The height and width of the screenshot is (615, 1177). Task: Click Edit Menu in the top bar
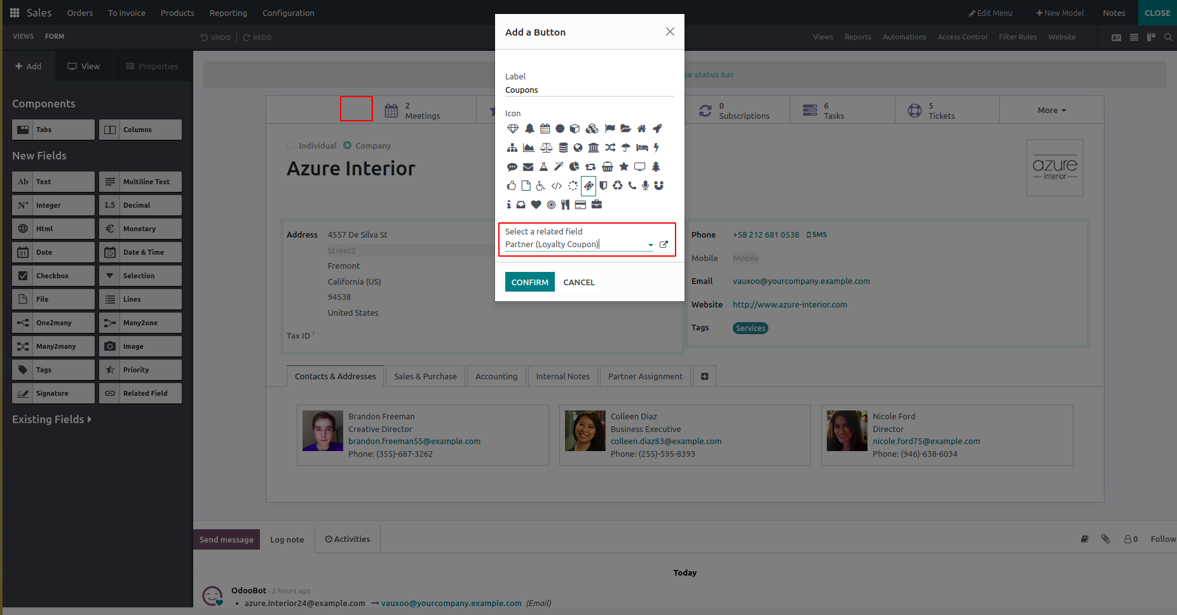click(990, 13)
